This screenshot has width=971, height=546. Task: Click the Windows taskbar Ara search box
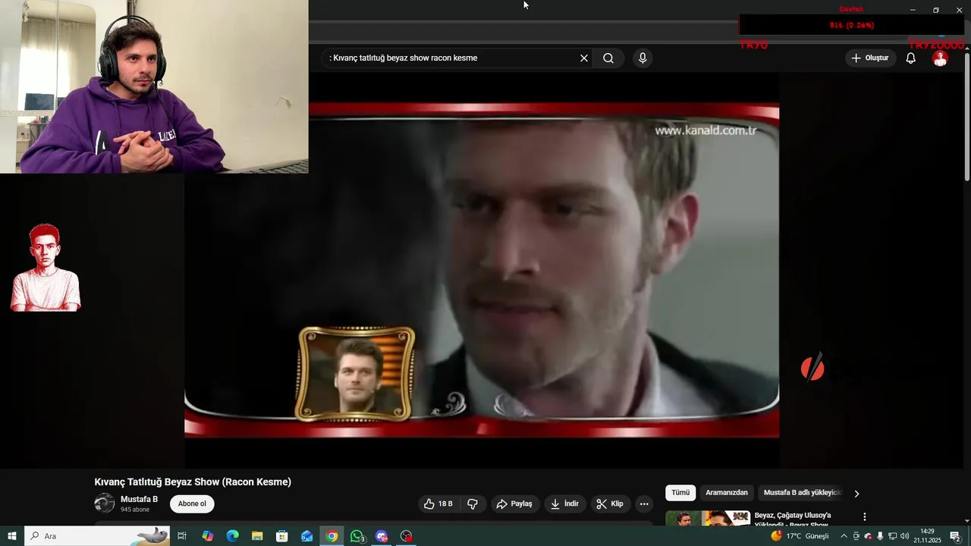97,536
